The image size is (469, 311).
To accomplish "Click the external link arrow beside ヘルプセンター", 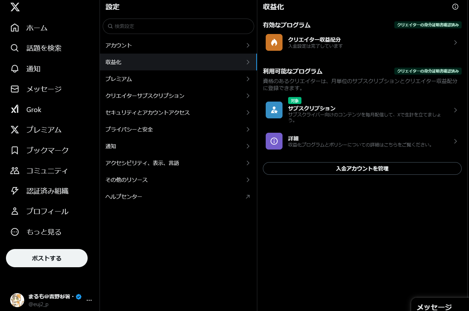I will coord(248,196).
